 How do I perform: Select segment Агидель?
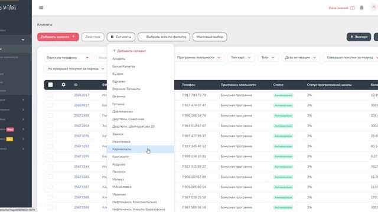[141, 59]
